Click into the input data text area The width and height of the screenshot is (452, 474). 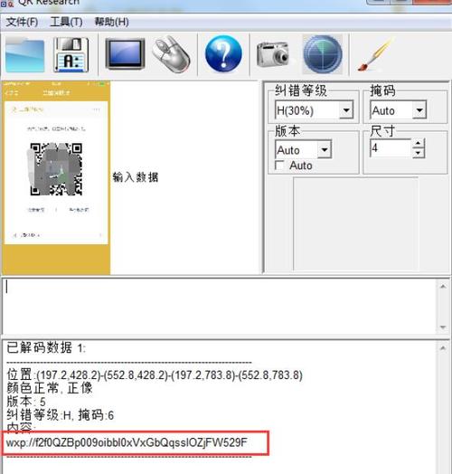click(220, 306)
